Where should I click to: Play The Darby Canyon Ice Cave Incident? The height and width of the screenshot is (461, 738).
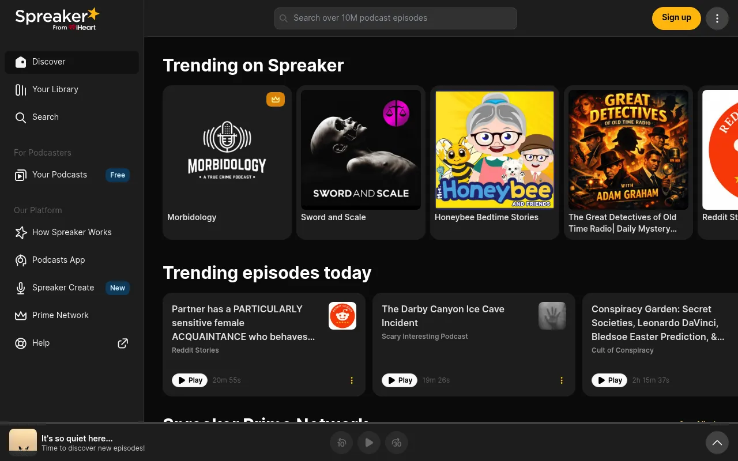pos(400,380)
